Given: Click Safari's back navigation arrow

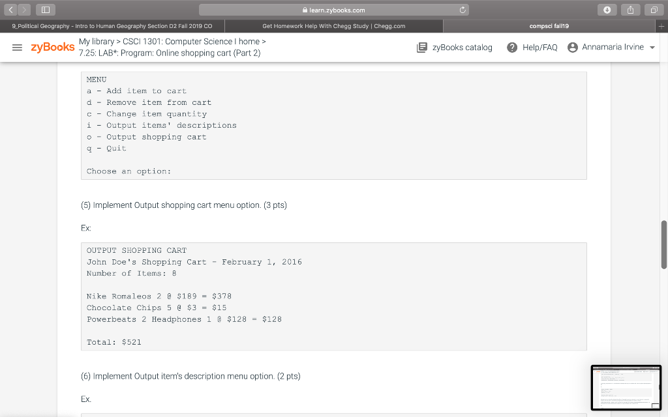Looking at the screenshot, I should coord(9,9).
